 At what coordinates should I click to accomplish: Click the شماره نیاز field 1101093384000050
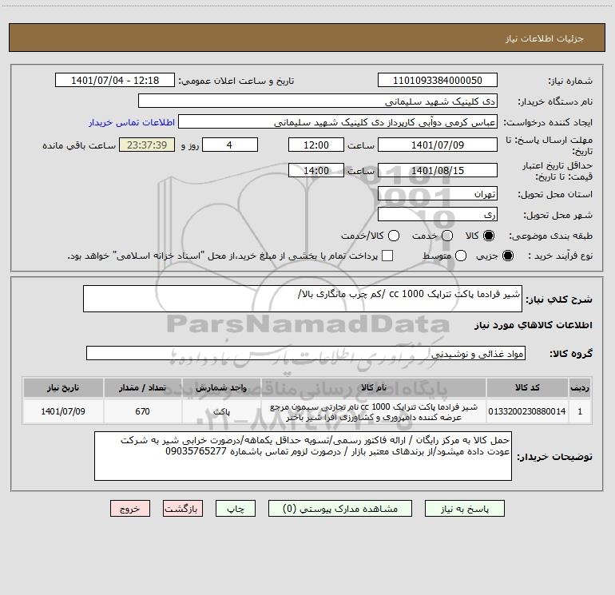(438, 81)
